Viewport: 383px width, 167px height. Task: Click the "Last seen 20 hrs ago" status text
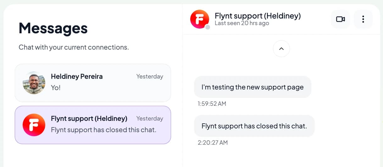click(x=242, y=23)
